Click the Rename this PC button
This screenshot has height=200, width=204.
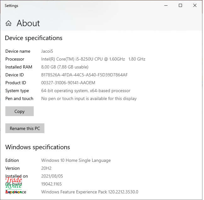coord(25,128)
